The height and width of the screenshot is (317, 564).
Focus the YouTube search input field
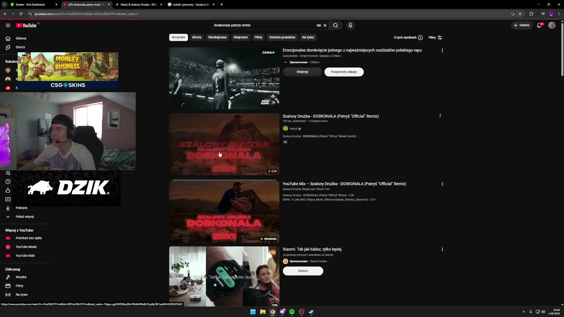click(x=263, y=26)
